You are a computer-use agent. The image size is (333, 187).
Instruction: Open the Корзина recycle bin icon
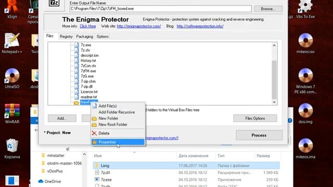[x=12, y=149]
